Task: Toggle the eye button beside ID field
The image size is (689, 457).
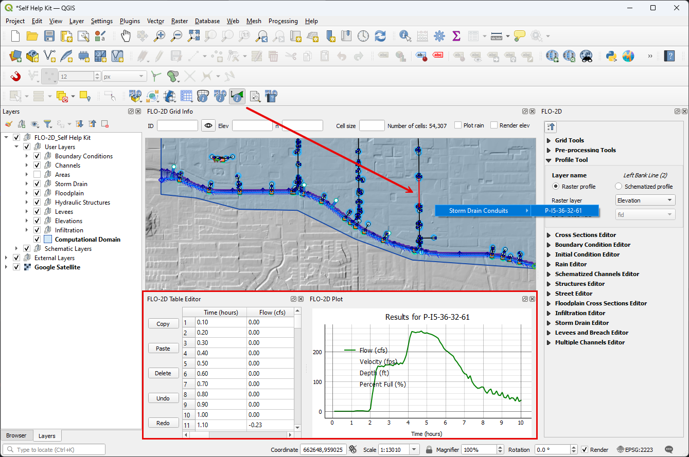Action: pyautogui.click(x=208, y=125)
